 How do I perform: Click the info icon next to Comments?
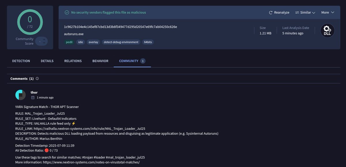click(37, 79)
